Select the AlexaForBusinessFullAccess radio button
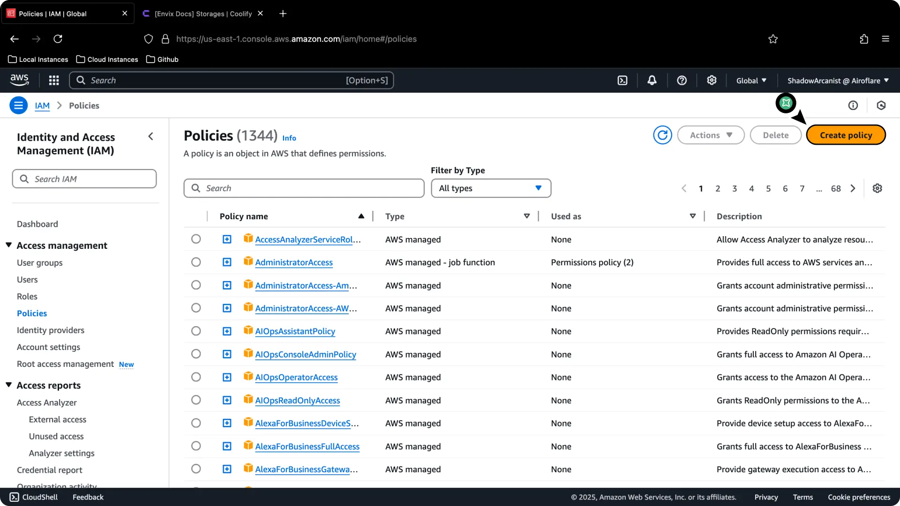The width and height of the screenshot is (900, 506). 195,446
